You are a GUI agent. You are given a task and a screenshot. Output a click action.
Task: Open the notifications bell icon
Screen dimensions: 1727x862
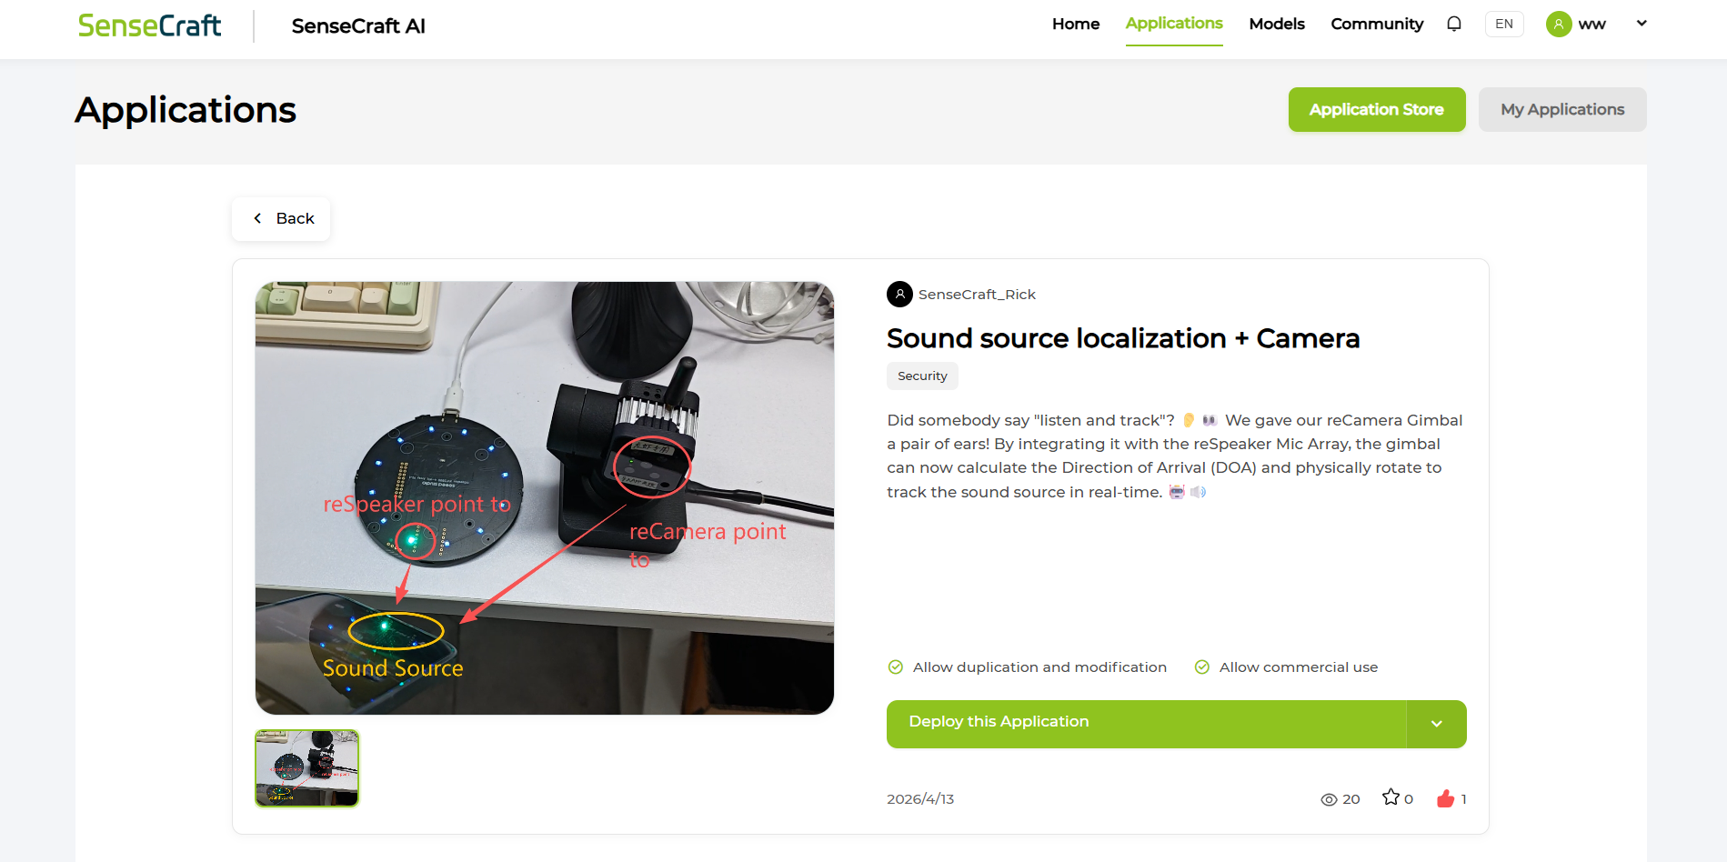[x=1454, y=24]
